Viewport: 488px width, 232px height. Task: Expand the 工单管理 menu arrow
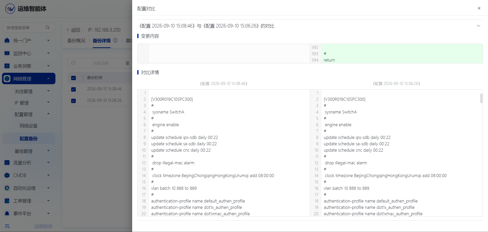click(x=48, y=201)
